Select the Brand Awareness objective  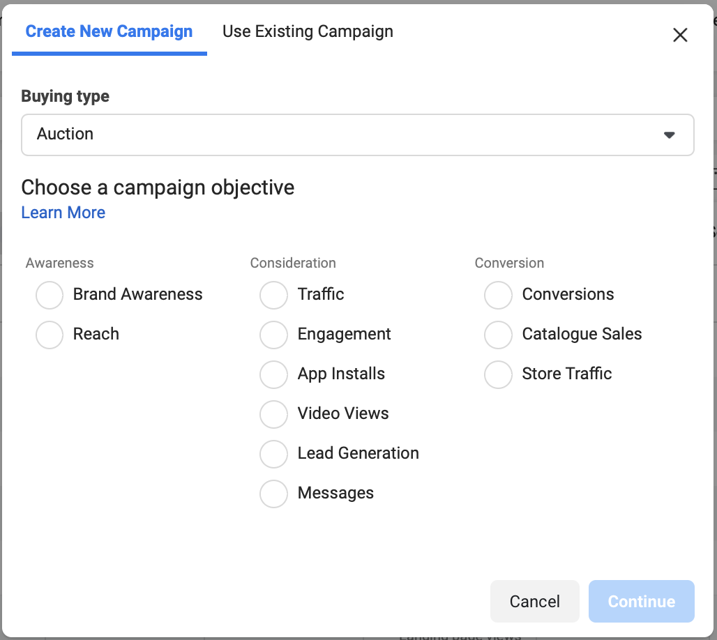coord(50,295)
